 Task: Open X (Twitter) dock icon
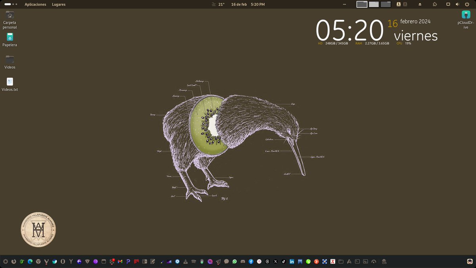(275, 262)
